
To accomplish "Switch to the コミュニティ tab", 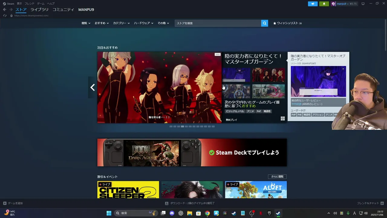I will click(63, 10).
